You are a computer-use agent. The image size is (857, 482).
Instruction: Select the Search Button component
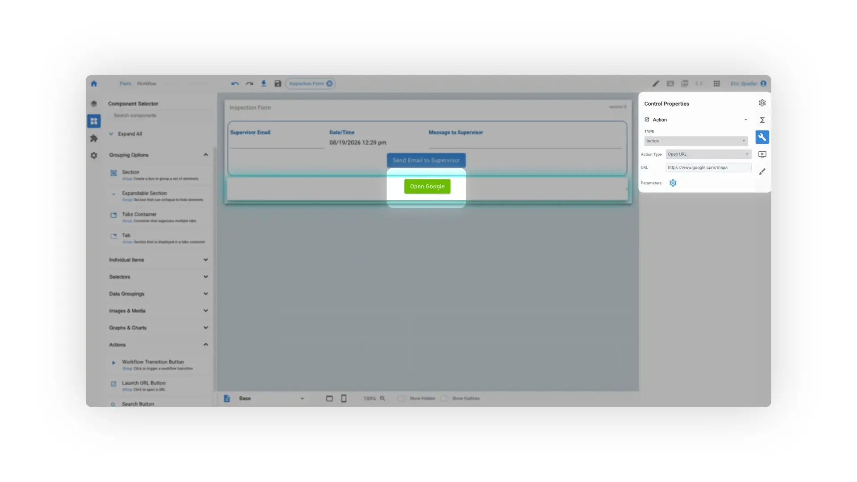click(159, 404)
